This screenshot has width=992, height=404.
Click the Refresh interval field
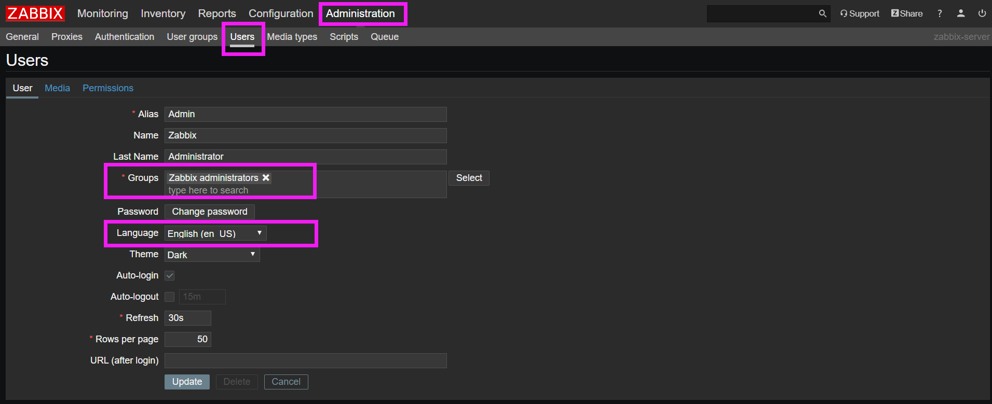(x=188, y=318)
